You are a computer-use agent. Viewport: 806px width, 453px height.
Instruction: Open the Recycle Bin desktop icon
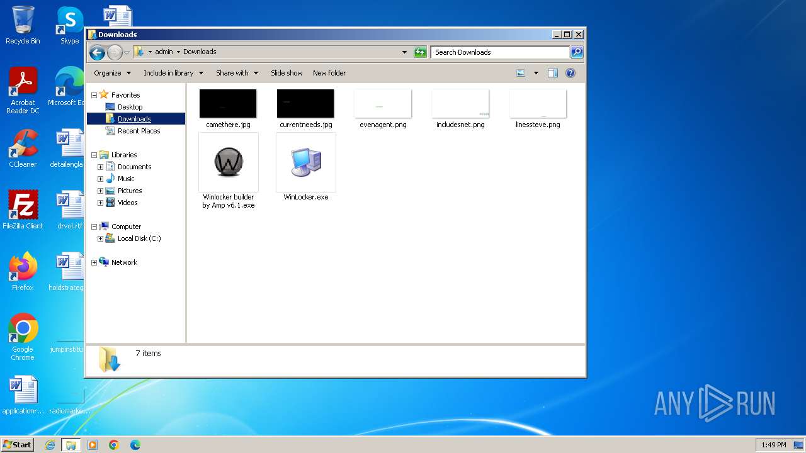[23, 25]
